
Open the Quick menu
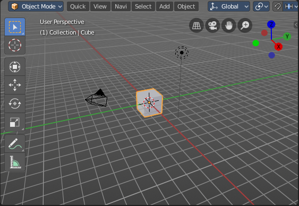point(78,6)
